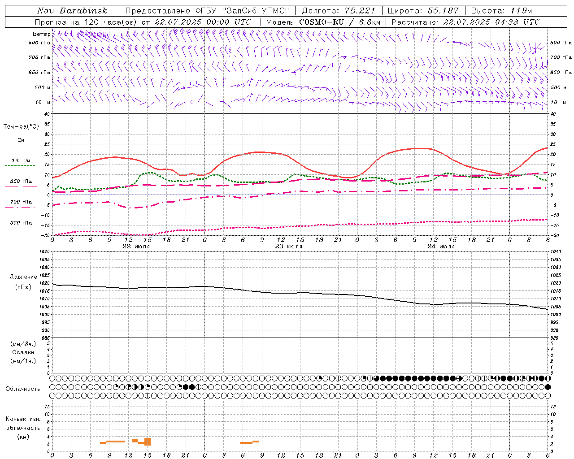The image size is (574, 459).
Task: Click the black cloud circle ending the middle cloud row
Action: click(548, 387)
